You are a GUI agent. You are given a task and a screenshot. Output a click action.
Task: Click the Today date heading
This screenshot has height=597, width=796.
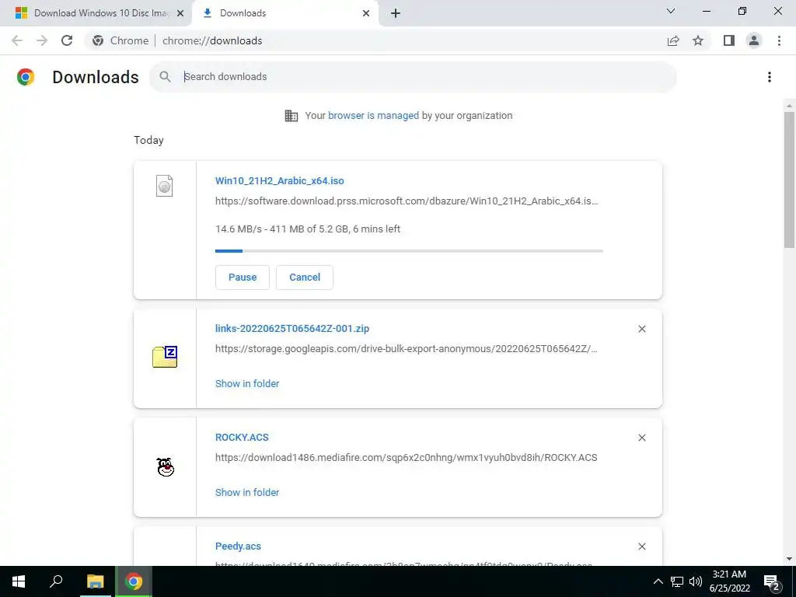[x=148, y=140]
